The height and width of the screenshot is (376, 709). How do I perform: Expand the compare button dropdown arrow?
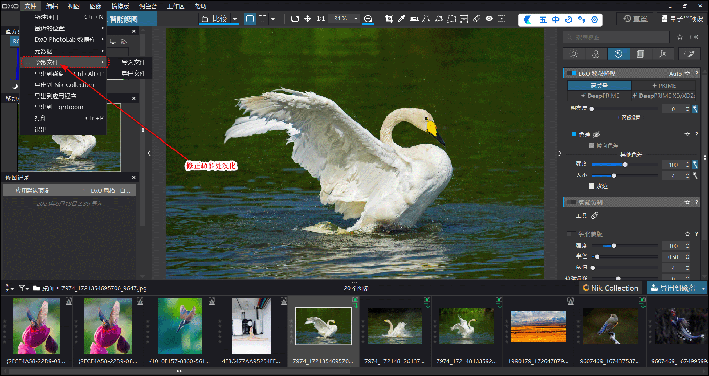235,19
